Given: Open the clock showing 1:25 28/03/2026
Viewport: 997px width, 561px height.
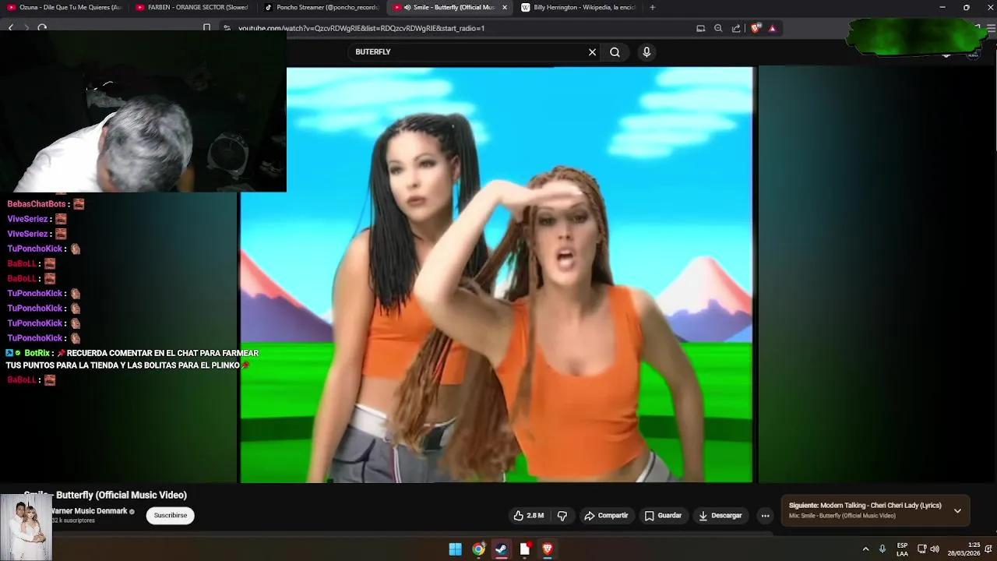Looking at the screenshot, I should 964,549.
